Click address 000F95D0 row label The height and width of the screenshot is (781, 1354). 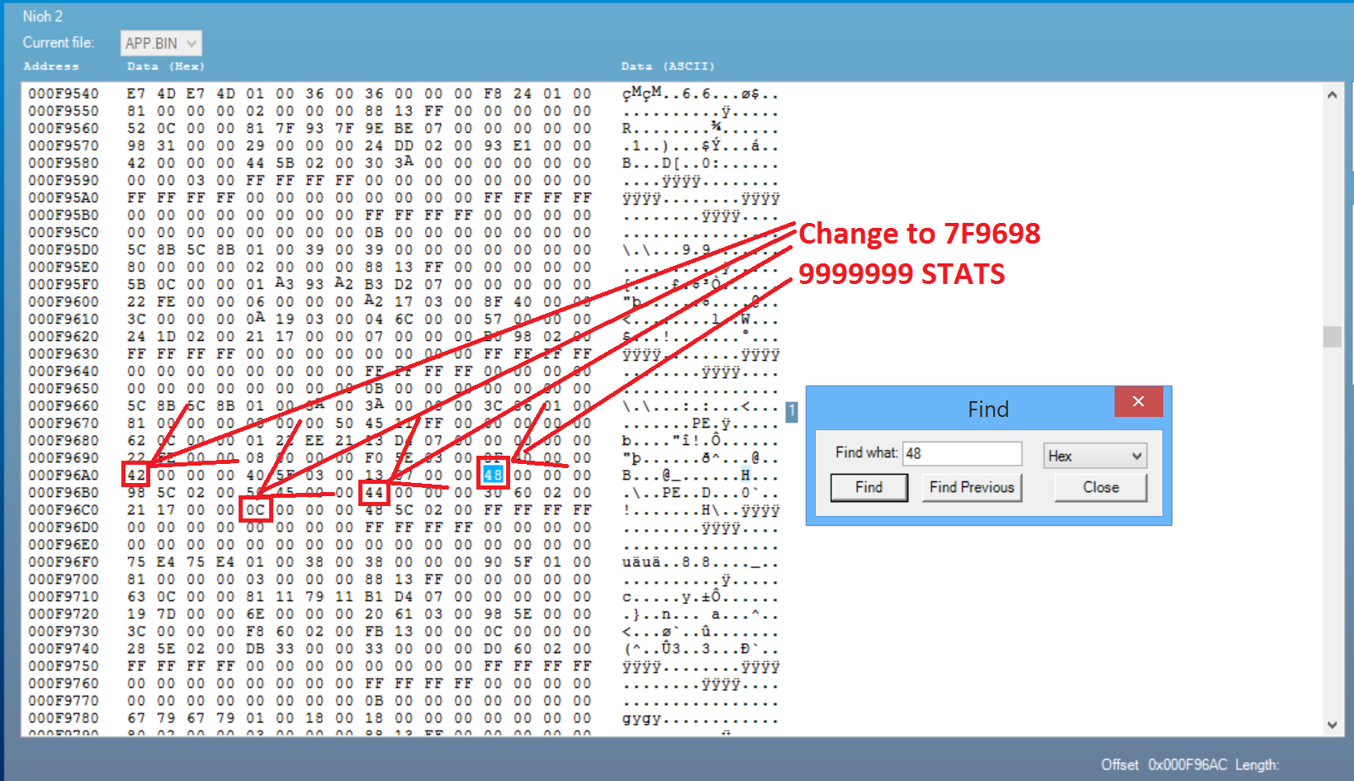(64, 249)
